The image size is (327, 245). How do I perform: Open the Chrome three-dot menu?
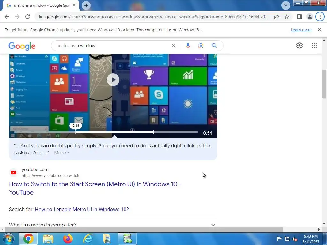pos(320,17)
